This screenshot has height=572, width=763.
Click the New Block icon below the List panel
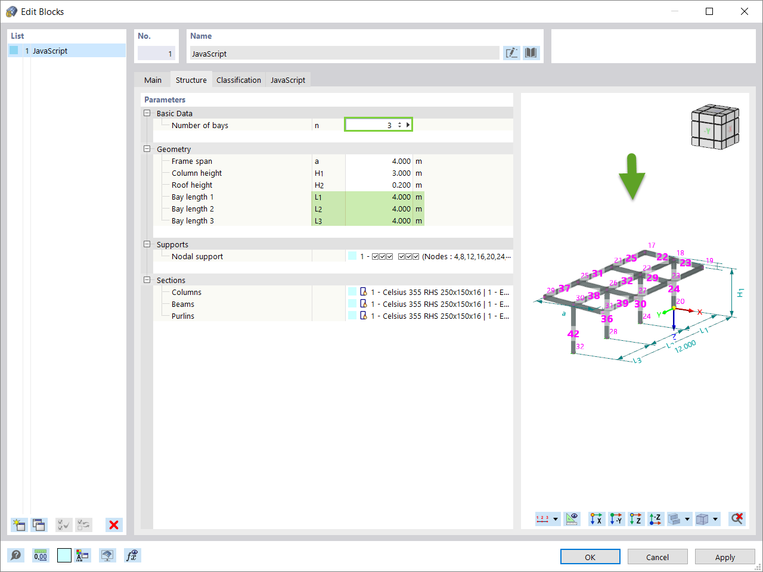point(18,525)
